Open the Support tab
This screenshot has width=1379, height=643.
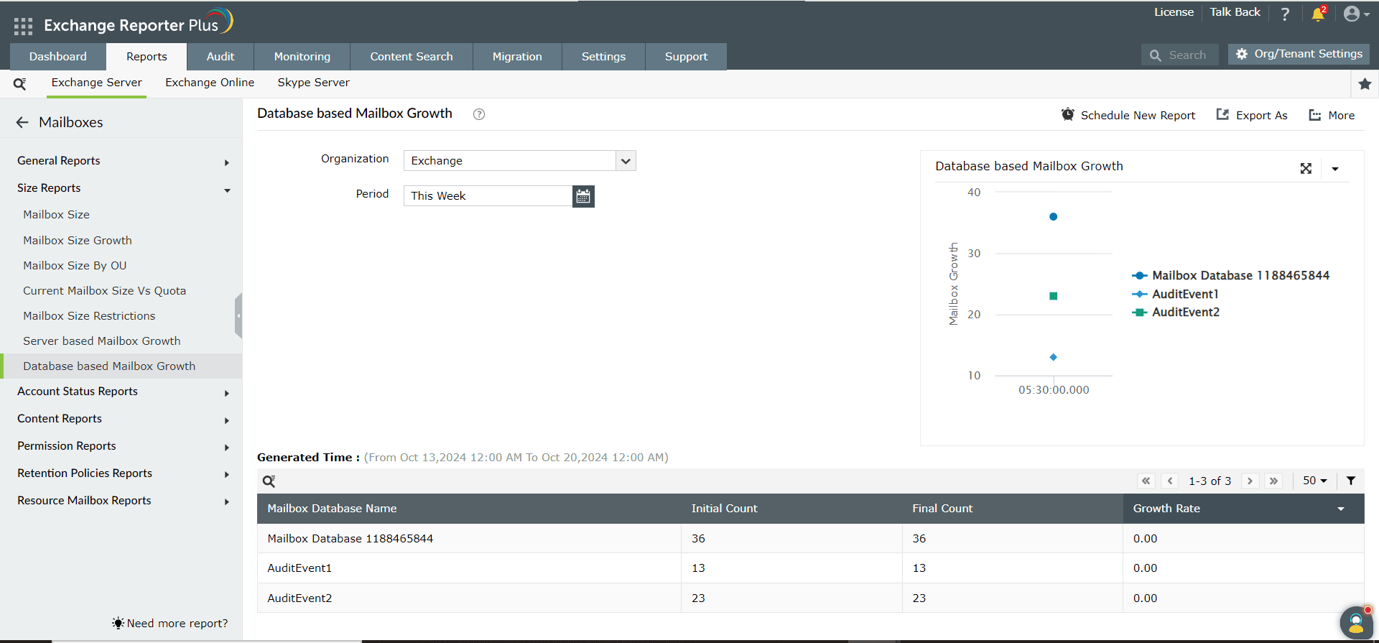[686, 57]
